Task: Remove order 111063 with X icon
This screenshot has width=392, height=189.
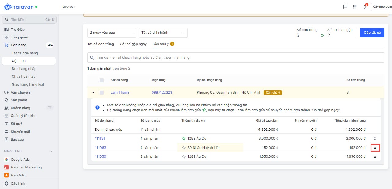Action: (x=375, y=148)
